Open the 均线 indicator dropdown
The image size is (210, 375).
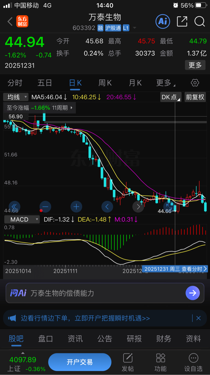point(16,97)
